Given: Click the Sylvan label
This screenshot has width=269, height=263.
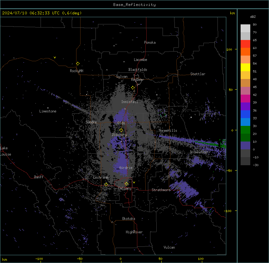Looking at the screenshot, I should [x=122, y=77].
